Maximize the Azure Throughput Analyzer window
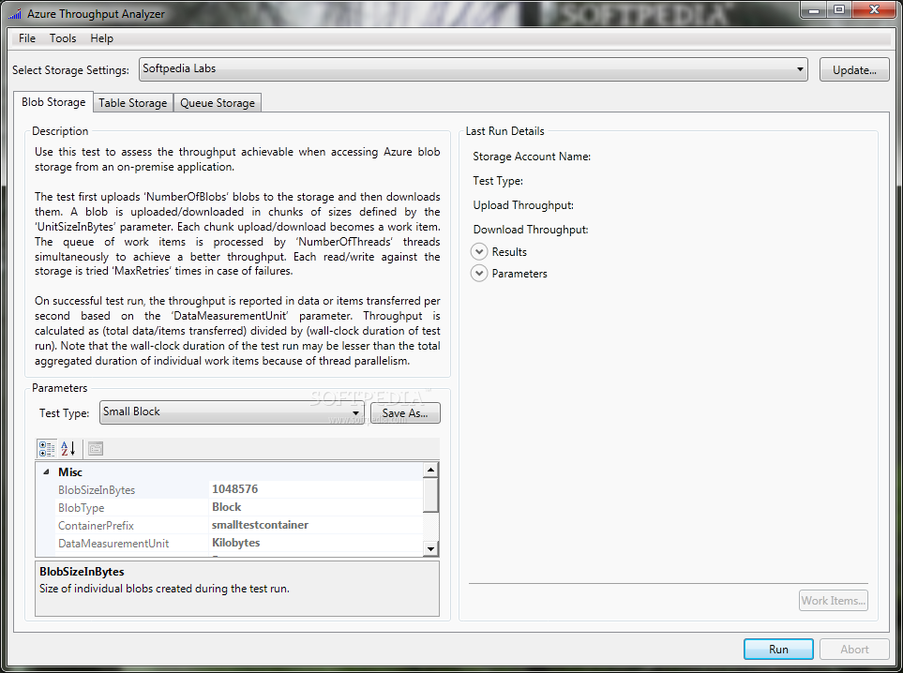Screen dimensions: 903x673 click(839, 9)
